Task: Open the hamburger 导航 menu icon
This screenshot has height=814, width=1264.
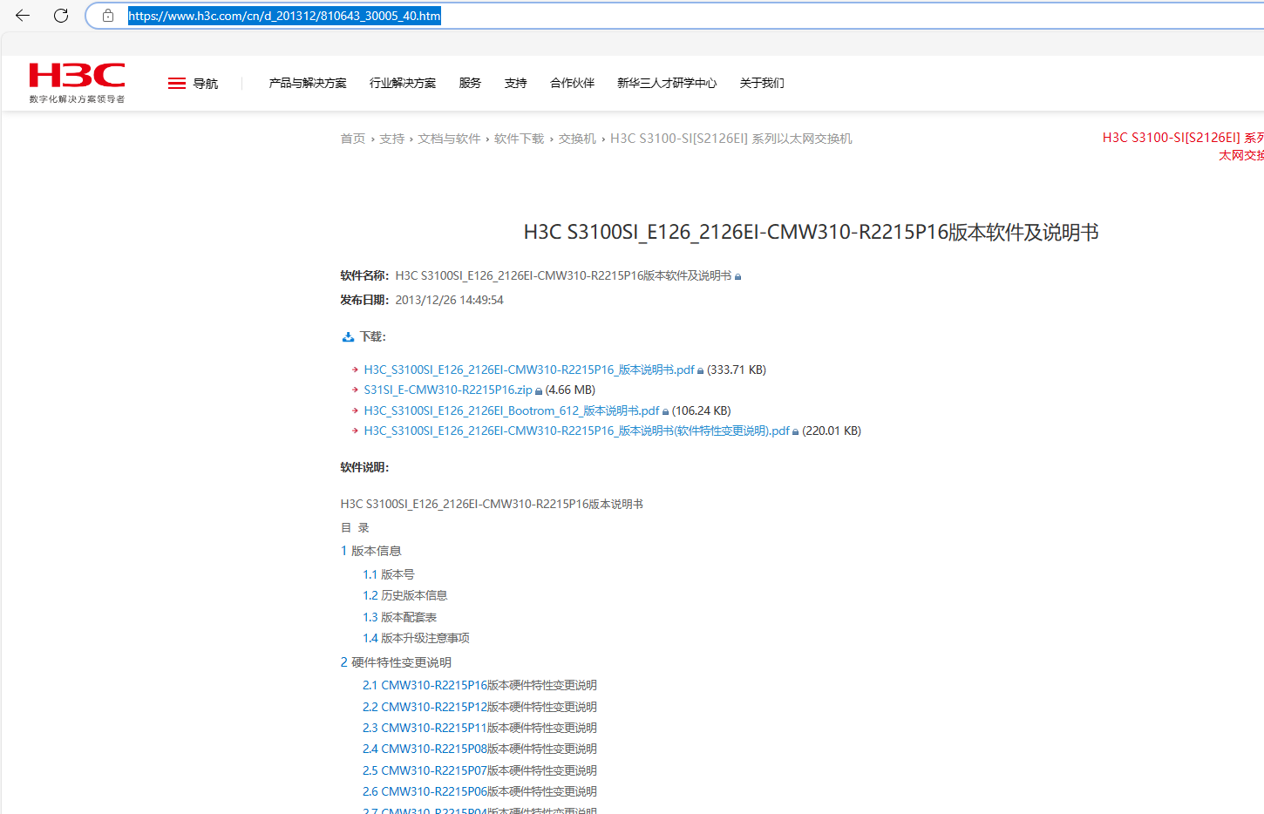Action: [x=177, y=84]
